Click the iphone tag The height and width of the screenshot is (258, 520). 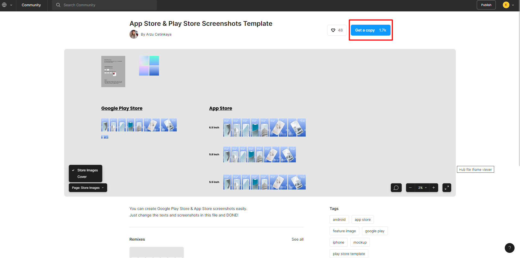point(338,242)
